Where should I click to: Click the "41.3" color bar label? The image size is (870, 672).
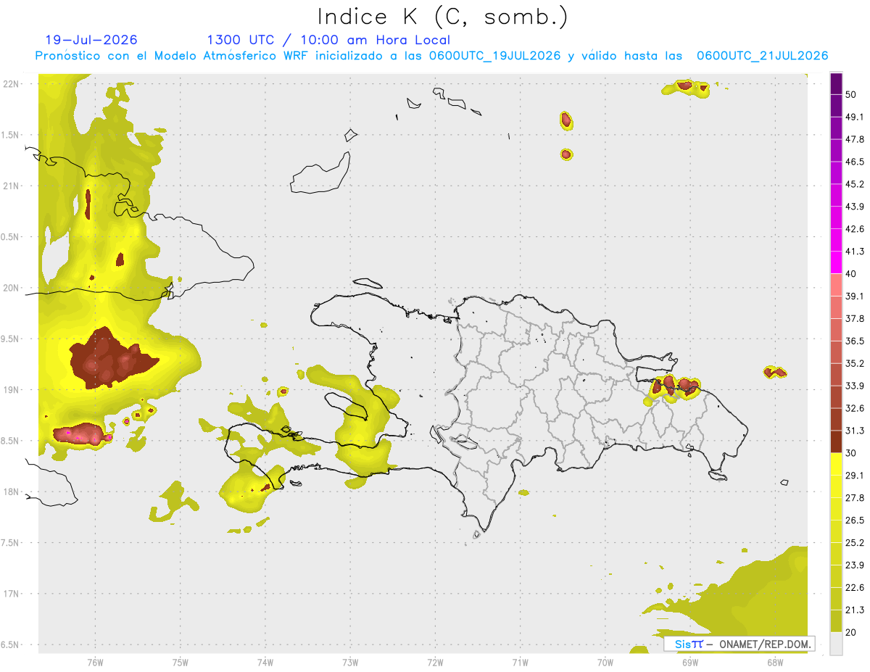pyautogui.click(x=855, y=252)
